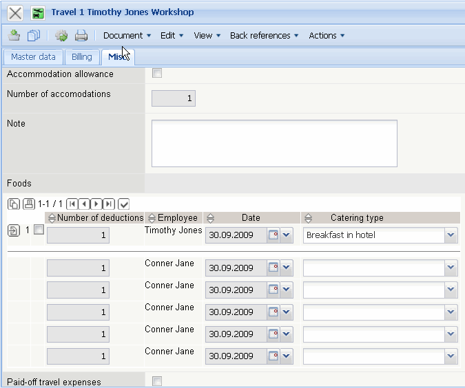Open the Back references menu
The width and height of the screenshot is (465, 388).
click(x=264, y=36)
